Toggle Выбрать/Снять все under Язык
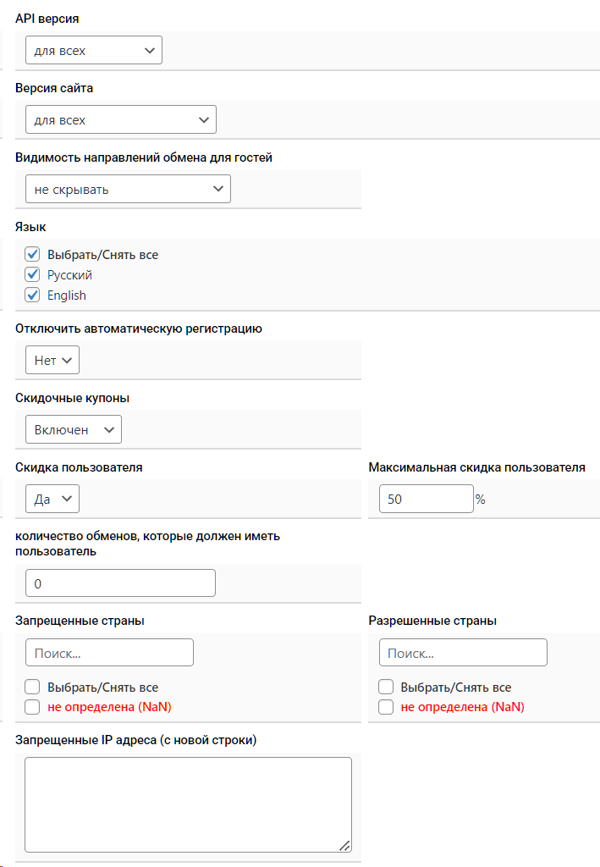The image size is (600, 867). 33,254
